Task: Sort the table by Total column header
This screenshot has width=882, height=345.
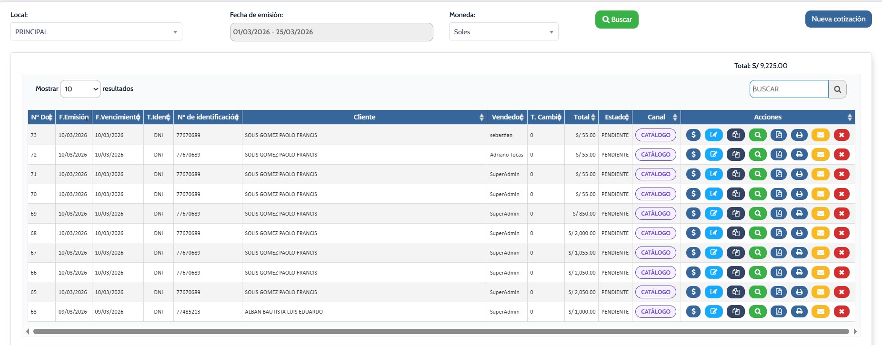Action: [x=581, y=117]
